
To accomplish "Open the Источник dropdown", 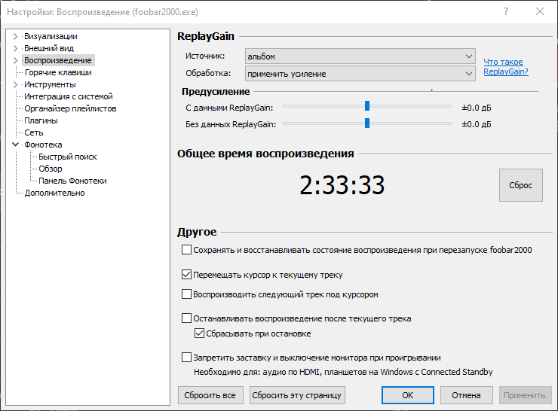I will click(x=359, y=56).
